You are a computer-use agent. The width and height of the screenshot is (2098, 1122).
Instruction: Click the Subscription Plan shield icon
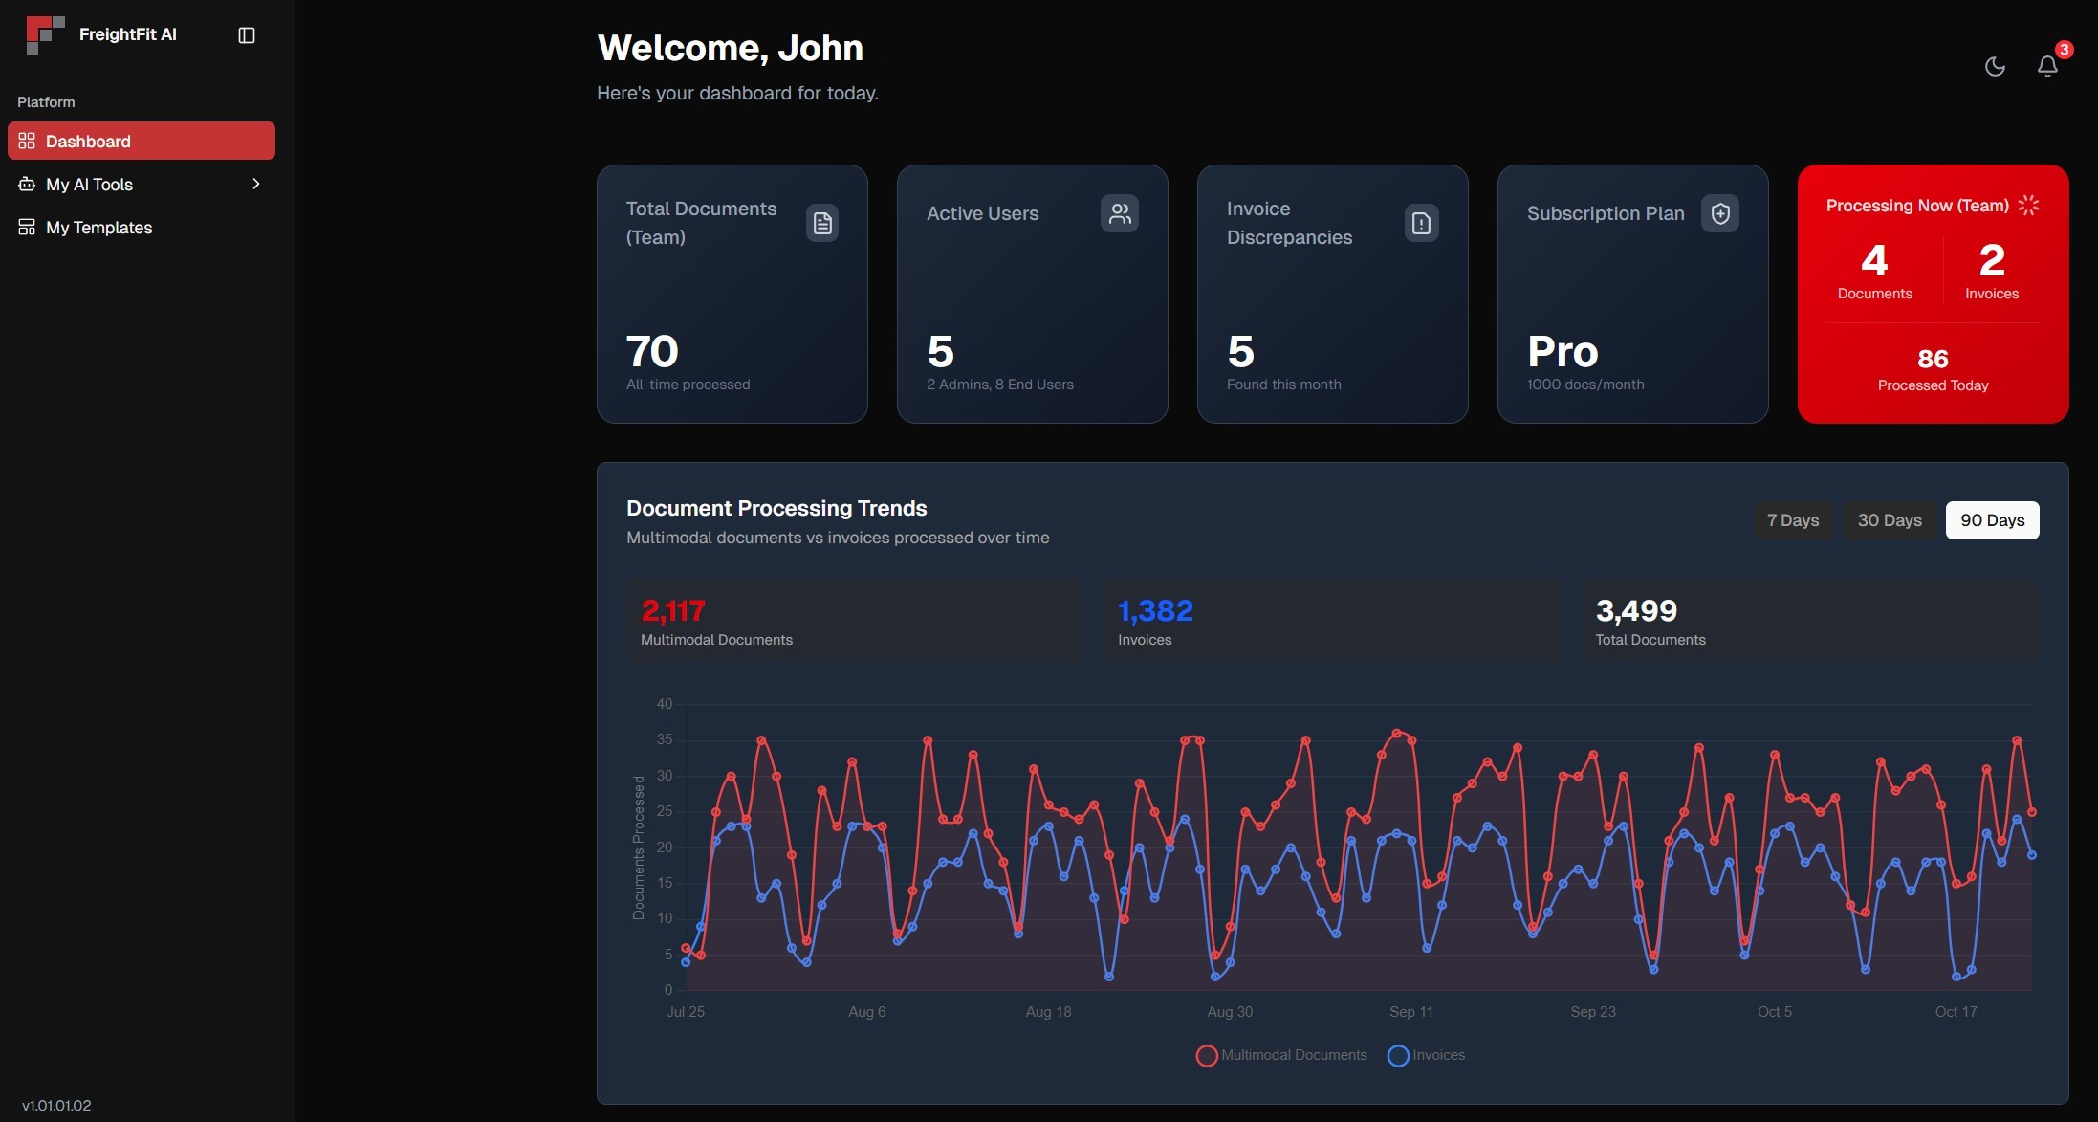(x=1719, y=213)
